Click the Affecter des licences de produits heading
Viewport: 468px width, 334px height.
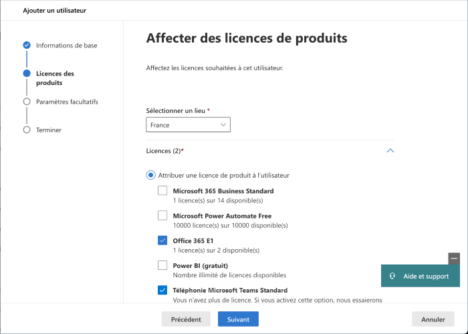click(x=247, y=38)
